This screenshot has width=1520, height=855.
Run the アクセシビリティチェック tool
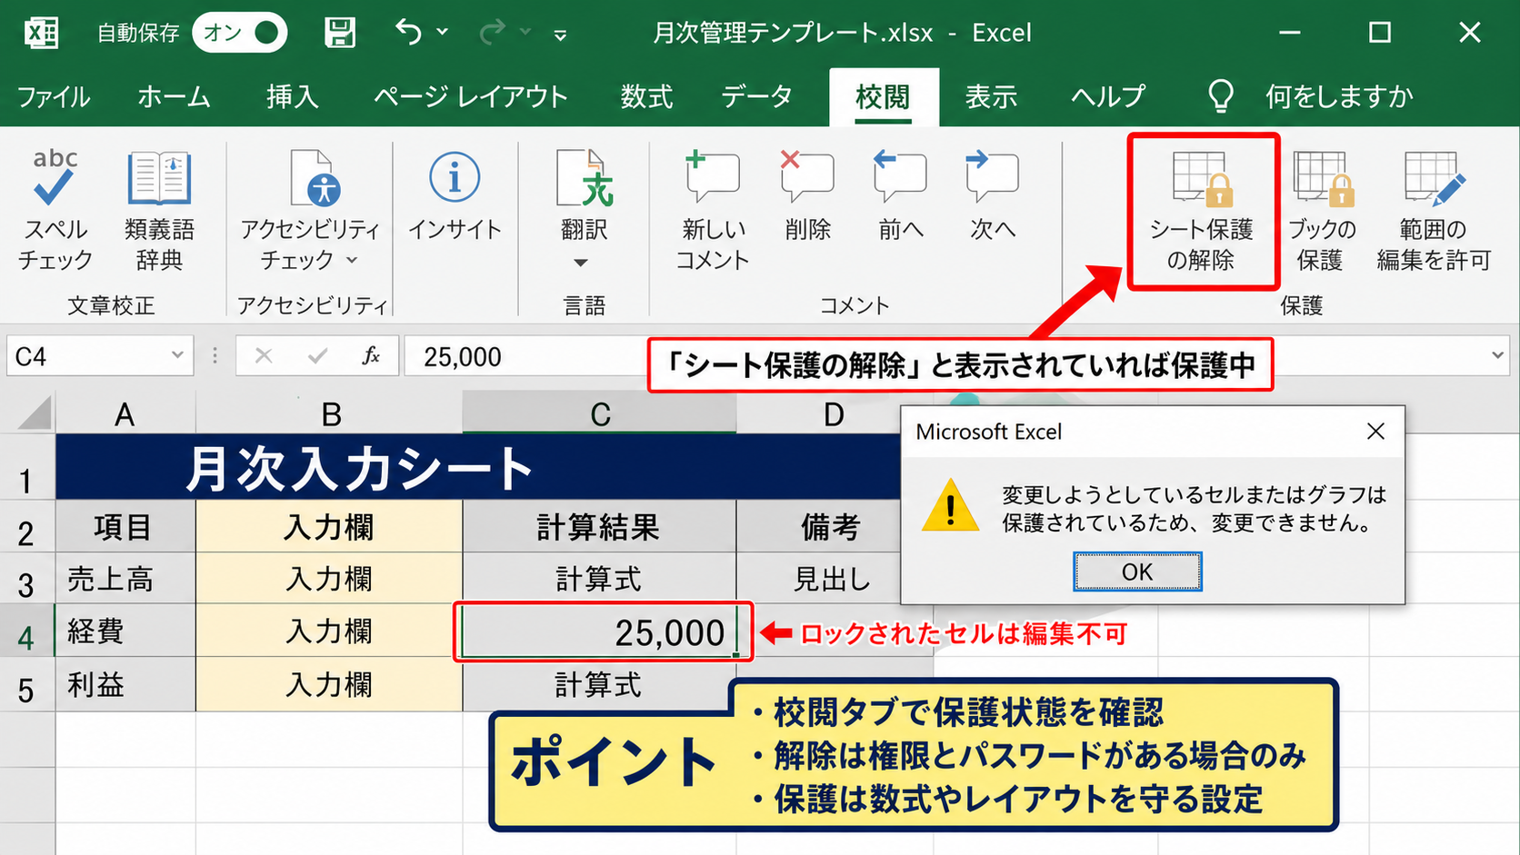tap(310, 210)
